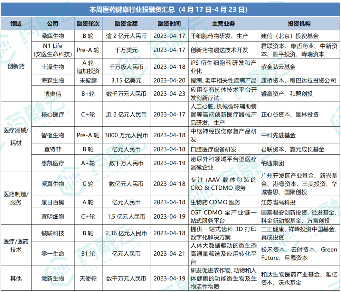341x292 pixels.
Task: Click the table title banner
Action: (x=170, y=9)
